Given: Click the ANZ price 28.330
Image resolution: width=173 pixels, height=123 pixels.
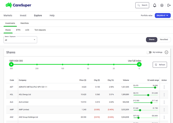Looking at the screenshot, I should [83, 117].
